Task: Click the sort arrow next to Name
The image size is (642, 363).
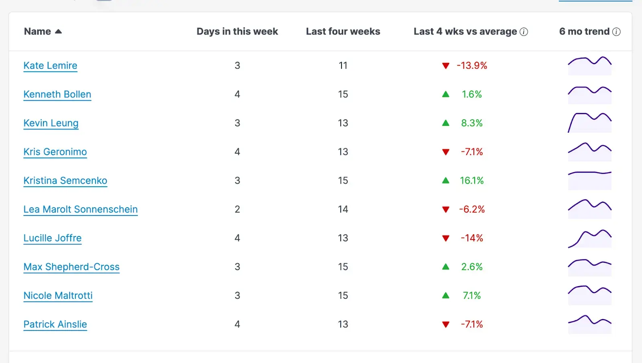Action: tap(58, 31)
